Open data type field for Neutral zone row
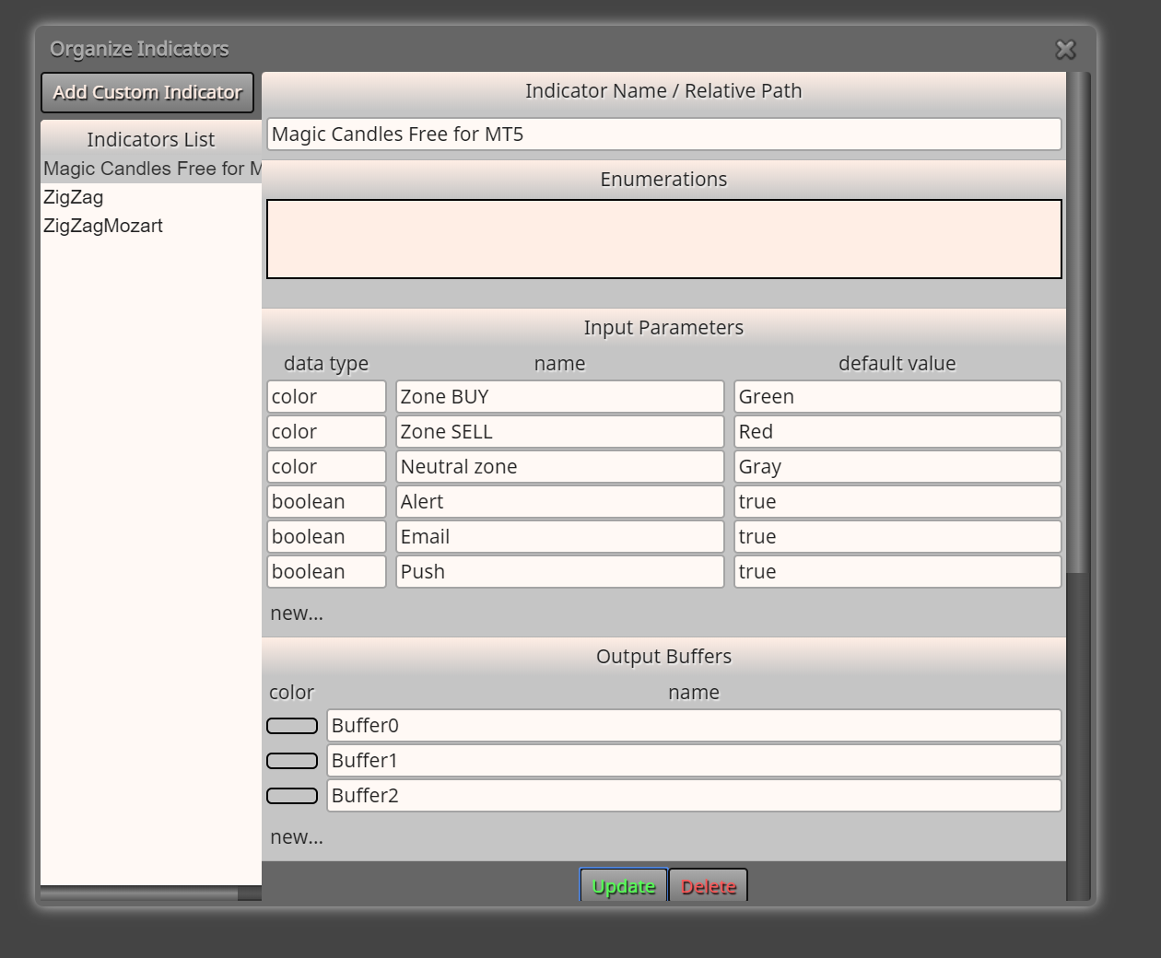The width and height of the screenshot is (1161, 958). click(326, 467)
